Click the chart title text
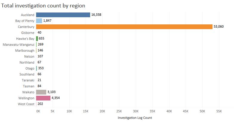This screenshot has width=234, height=129. tap(43, 6)
